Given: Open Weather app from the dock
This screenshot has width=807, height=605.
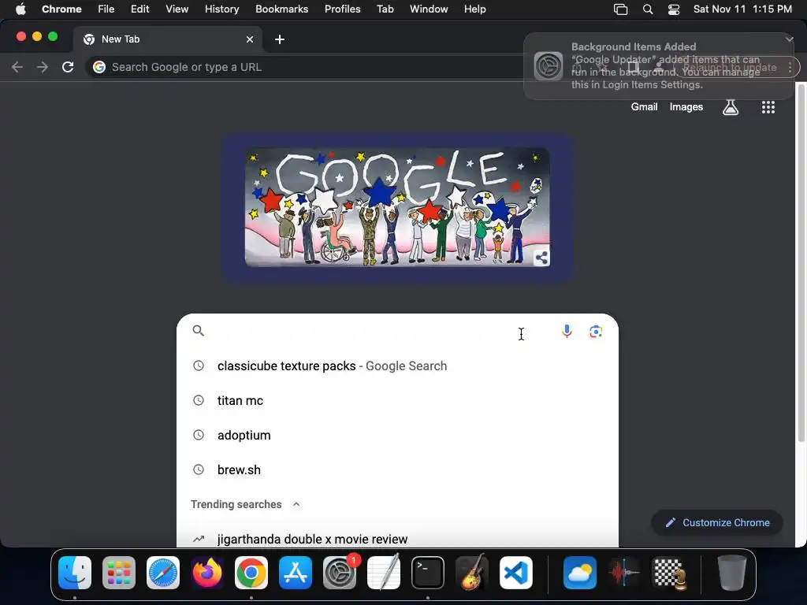Looking at the screenshot, I should tap(580, 573).
